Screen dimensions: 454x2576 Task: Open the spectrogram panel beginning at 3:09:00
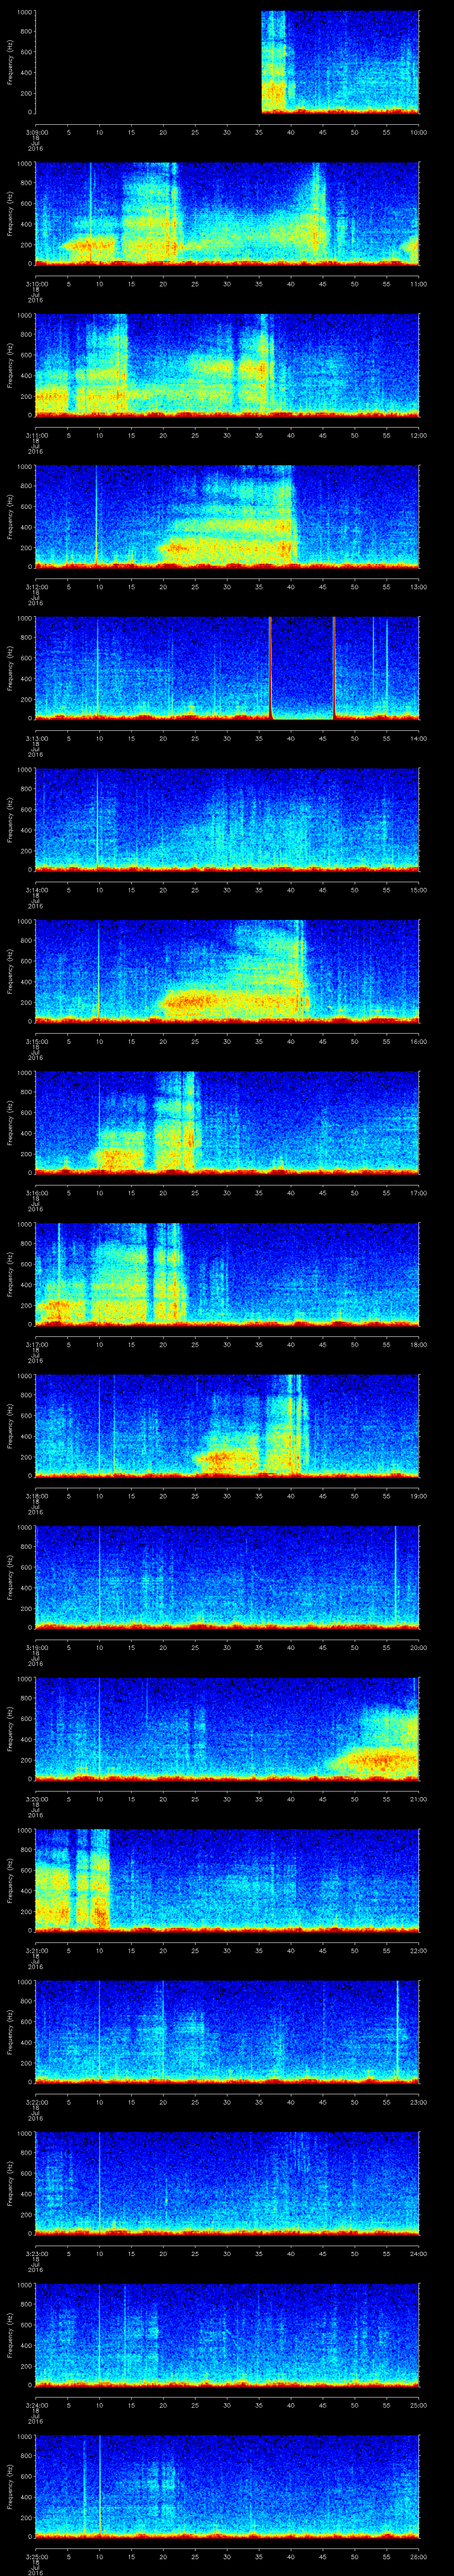[227, 62]
